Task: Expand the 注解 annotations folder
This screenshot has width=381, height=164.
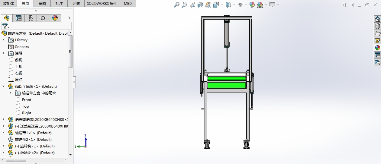Action: point(4,53)
